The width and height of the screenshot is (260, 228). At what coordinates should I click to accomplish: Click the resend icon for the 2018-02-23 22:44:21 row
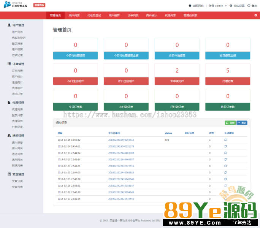pos(225,166)
